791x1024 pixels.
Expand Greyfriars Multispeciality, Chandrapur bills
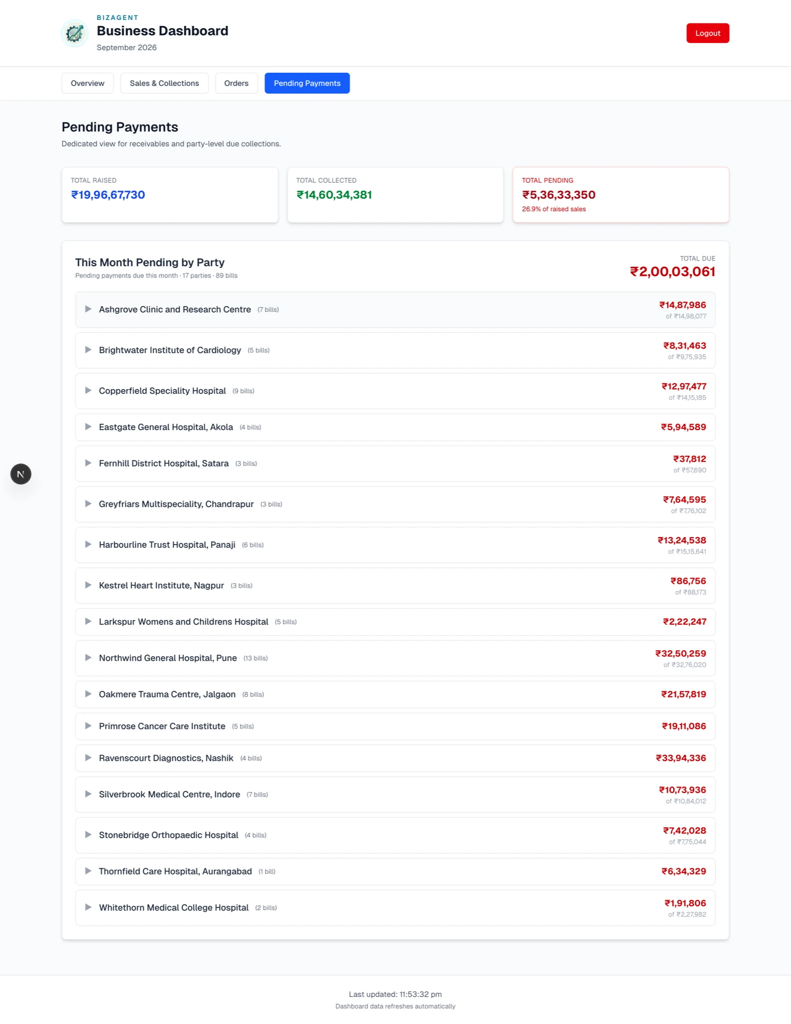[x=395, y=504]
